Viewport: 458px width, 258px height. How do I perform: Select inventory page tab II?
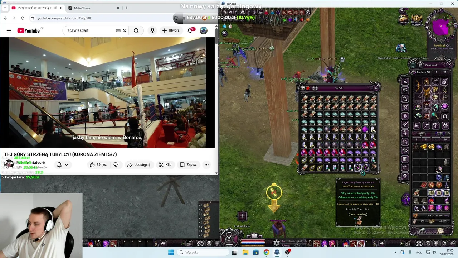tap(427, 139)
